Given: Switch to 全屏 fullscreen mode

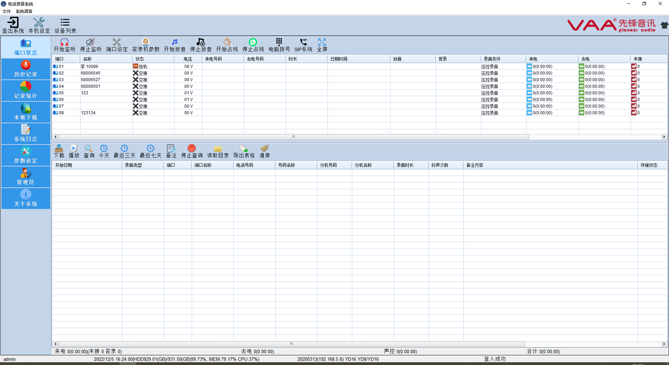Looking at the screenshot, I should click(322, 42).
